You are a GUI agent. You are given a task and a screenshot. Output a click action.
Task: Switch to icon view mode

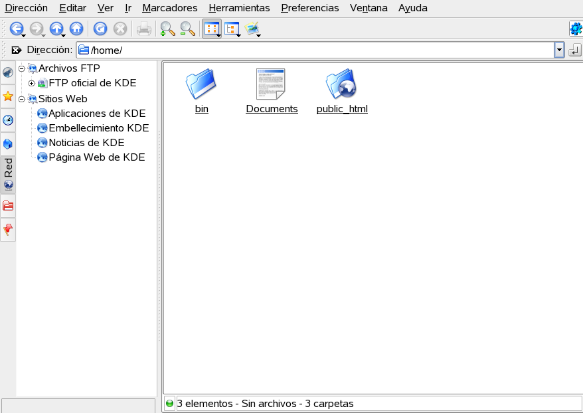click(x=212, y=29)
